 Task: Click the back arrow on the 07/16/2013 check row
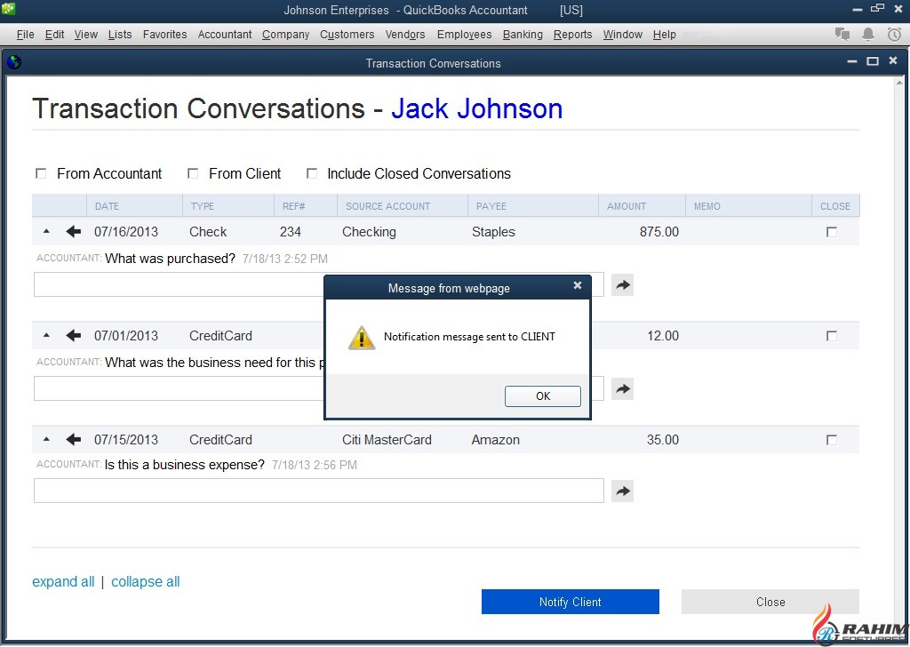point(74,232)
